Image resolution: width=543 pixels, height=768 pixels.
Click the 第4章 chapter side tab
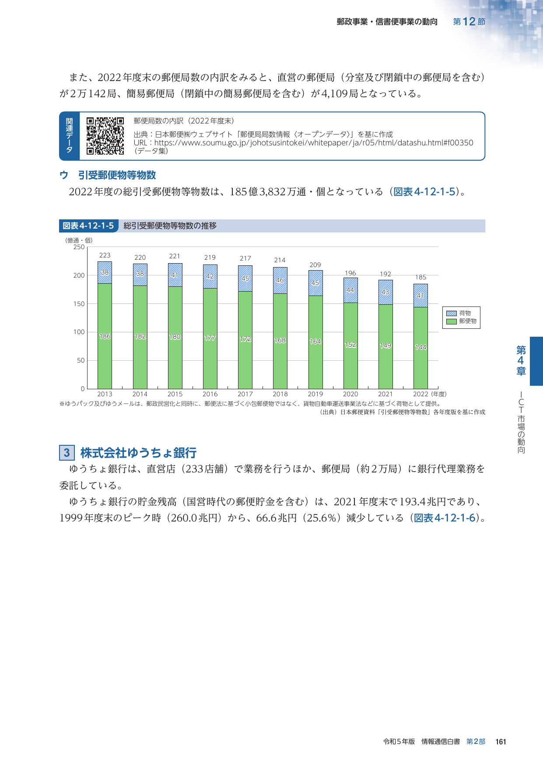tap(521, 361)
